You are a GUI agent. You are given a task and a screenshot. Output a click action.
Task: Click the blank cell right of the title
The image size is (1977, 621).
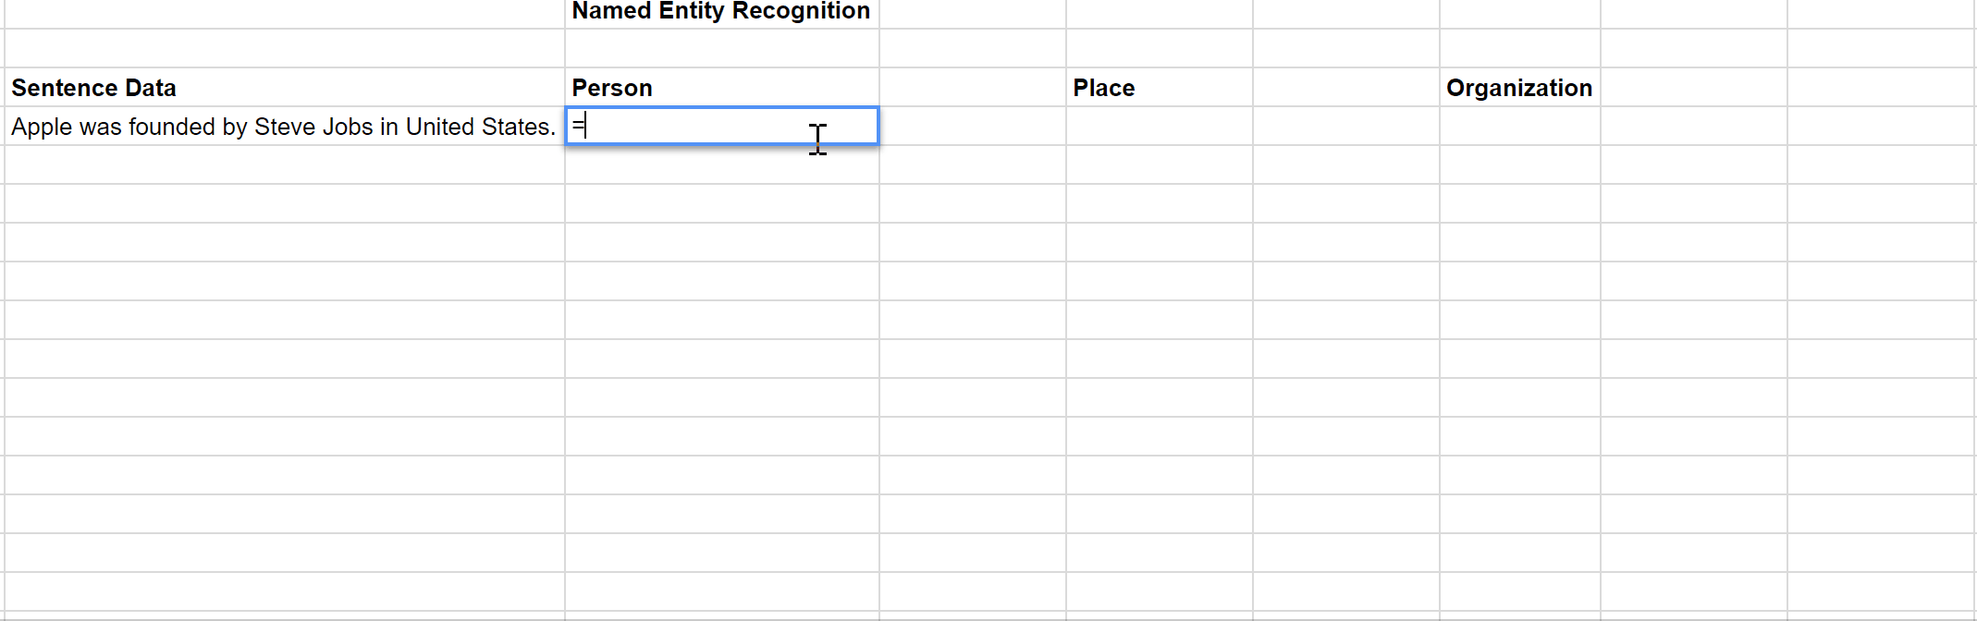tap(971, 13)
